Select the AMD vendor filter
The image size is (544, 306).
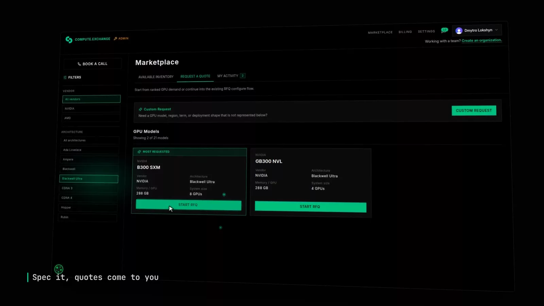pos(91,118)
